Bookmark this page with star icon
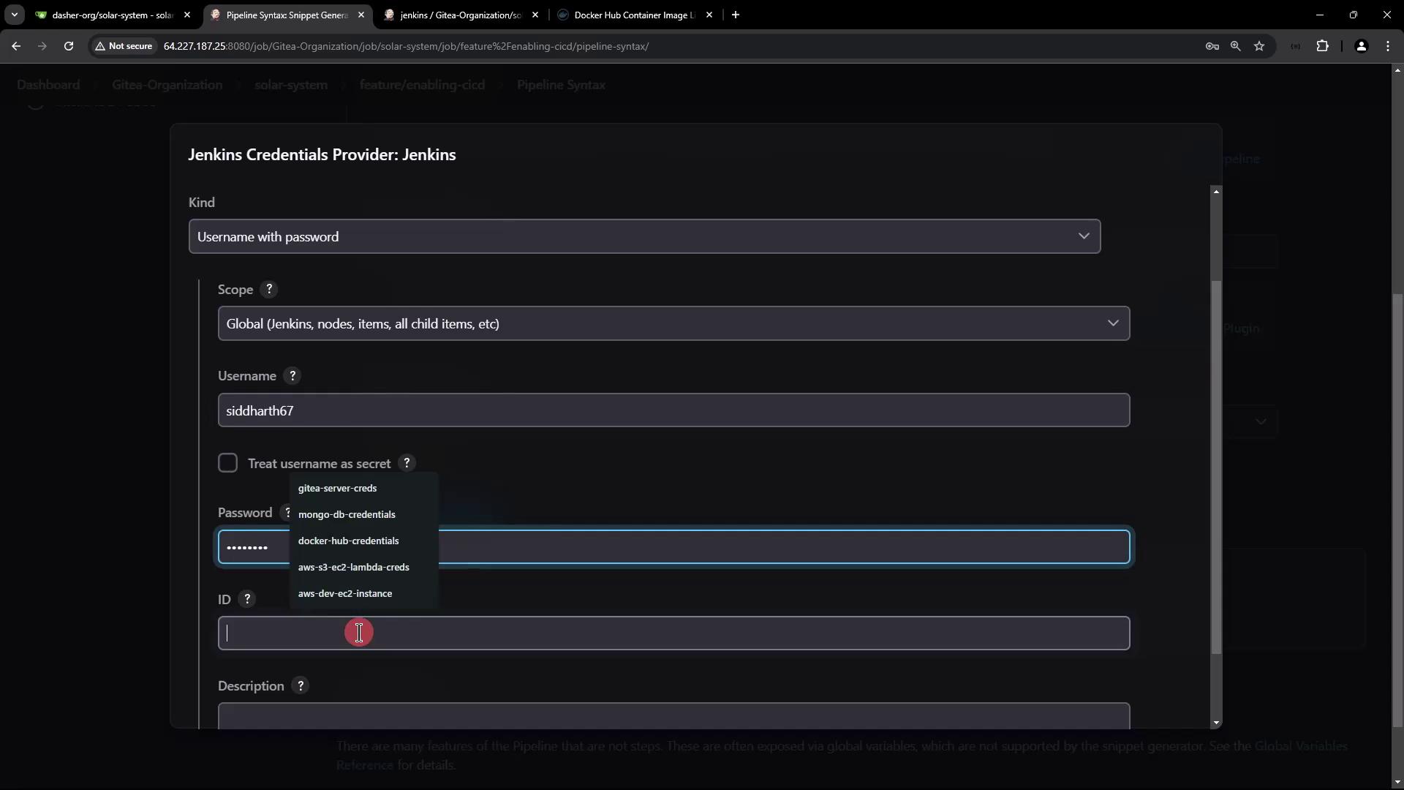 (1259, 46)
